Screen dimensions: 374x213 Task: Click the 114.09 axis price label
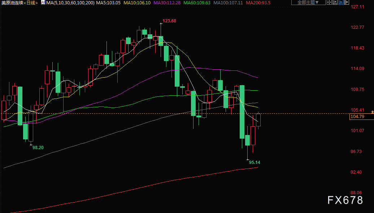(357, 69)
